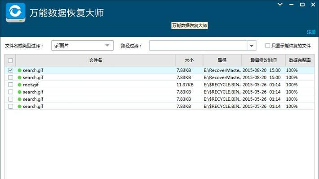Click the green dot in the checked search.gif row
319x179 pixels.
click(x=19, y=70)
